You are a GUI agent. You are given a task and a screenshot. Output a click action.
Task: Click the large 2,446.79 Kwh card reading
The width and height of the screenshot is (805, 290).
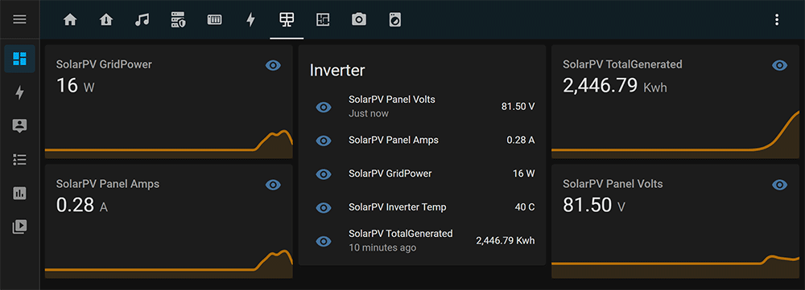point(614,86)
